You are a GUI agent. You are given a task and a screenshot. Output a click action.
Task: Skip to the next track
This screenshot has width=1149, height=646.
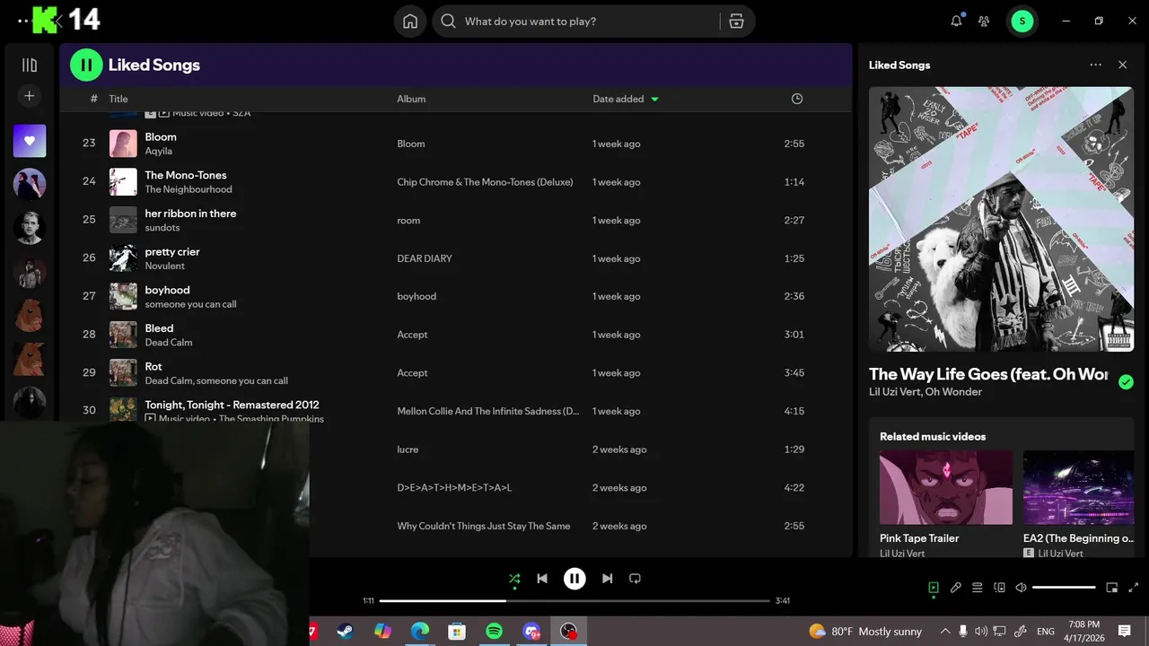[607, 579]
